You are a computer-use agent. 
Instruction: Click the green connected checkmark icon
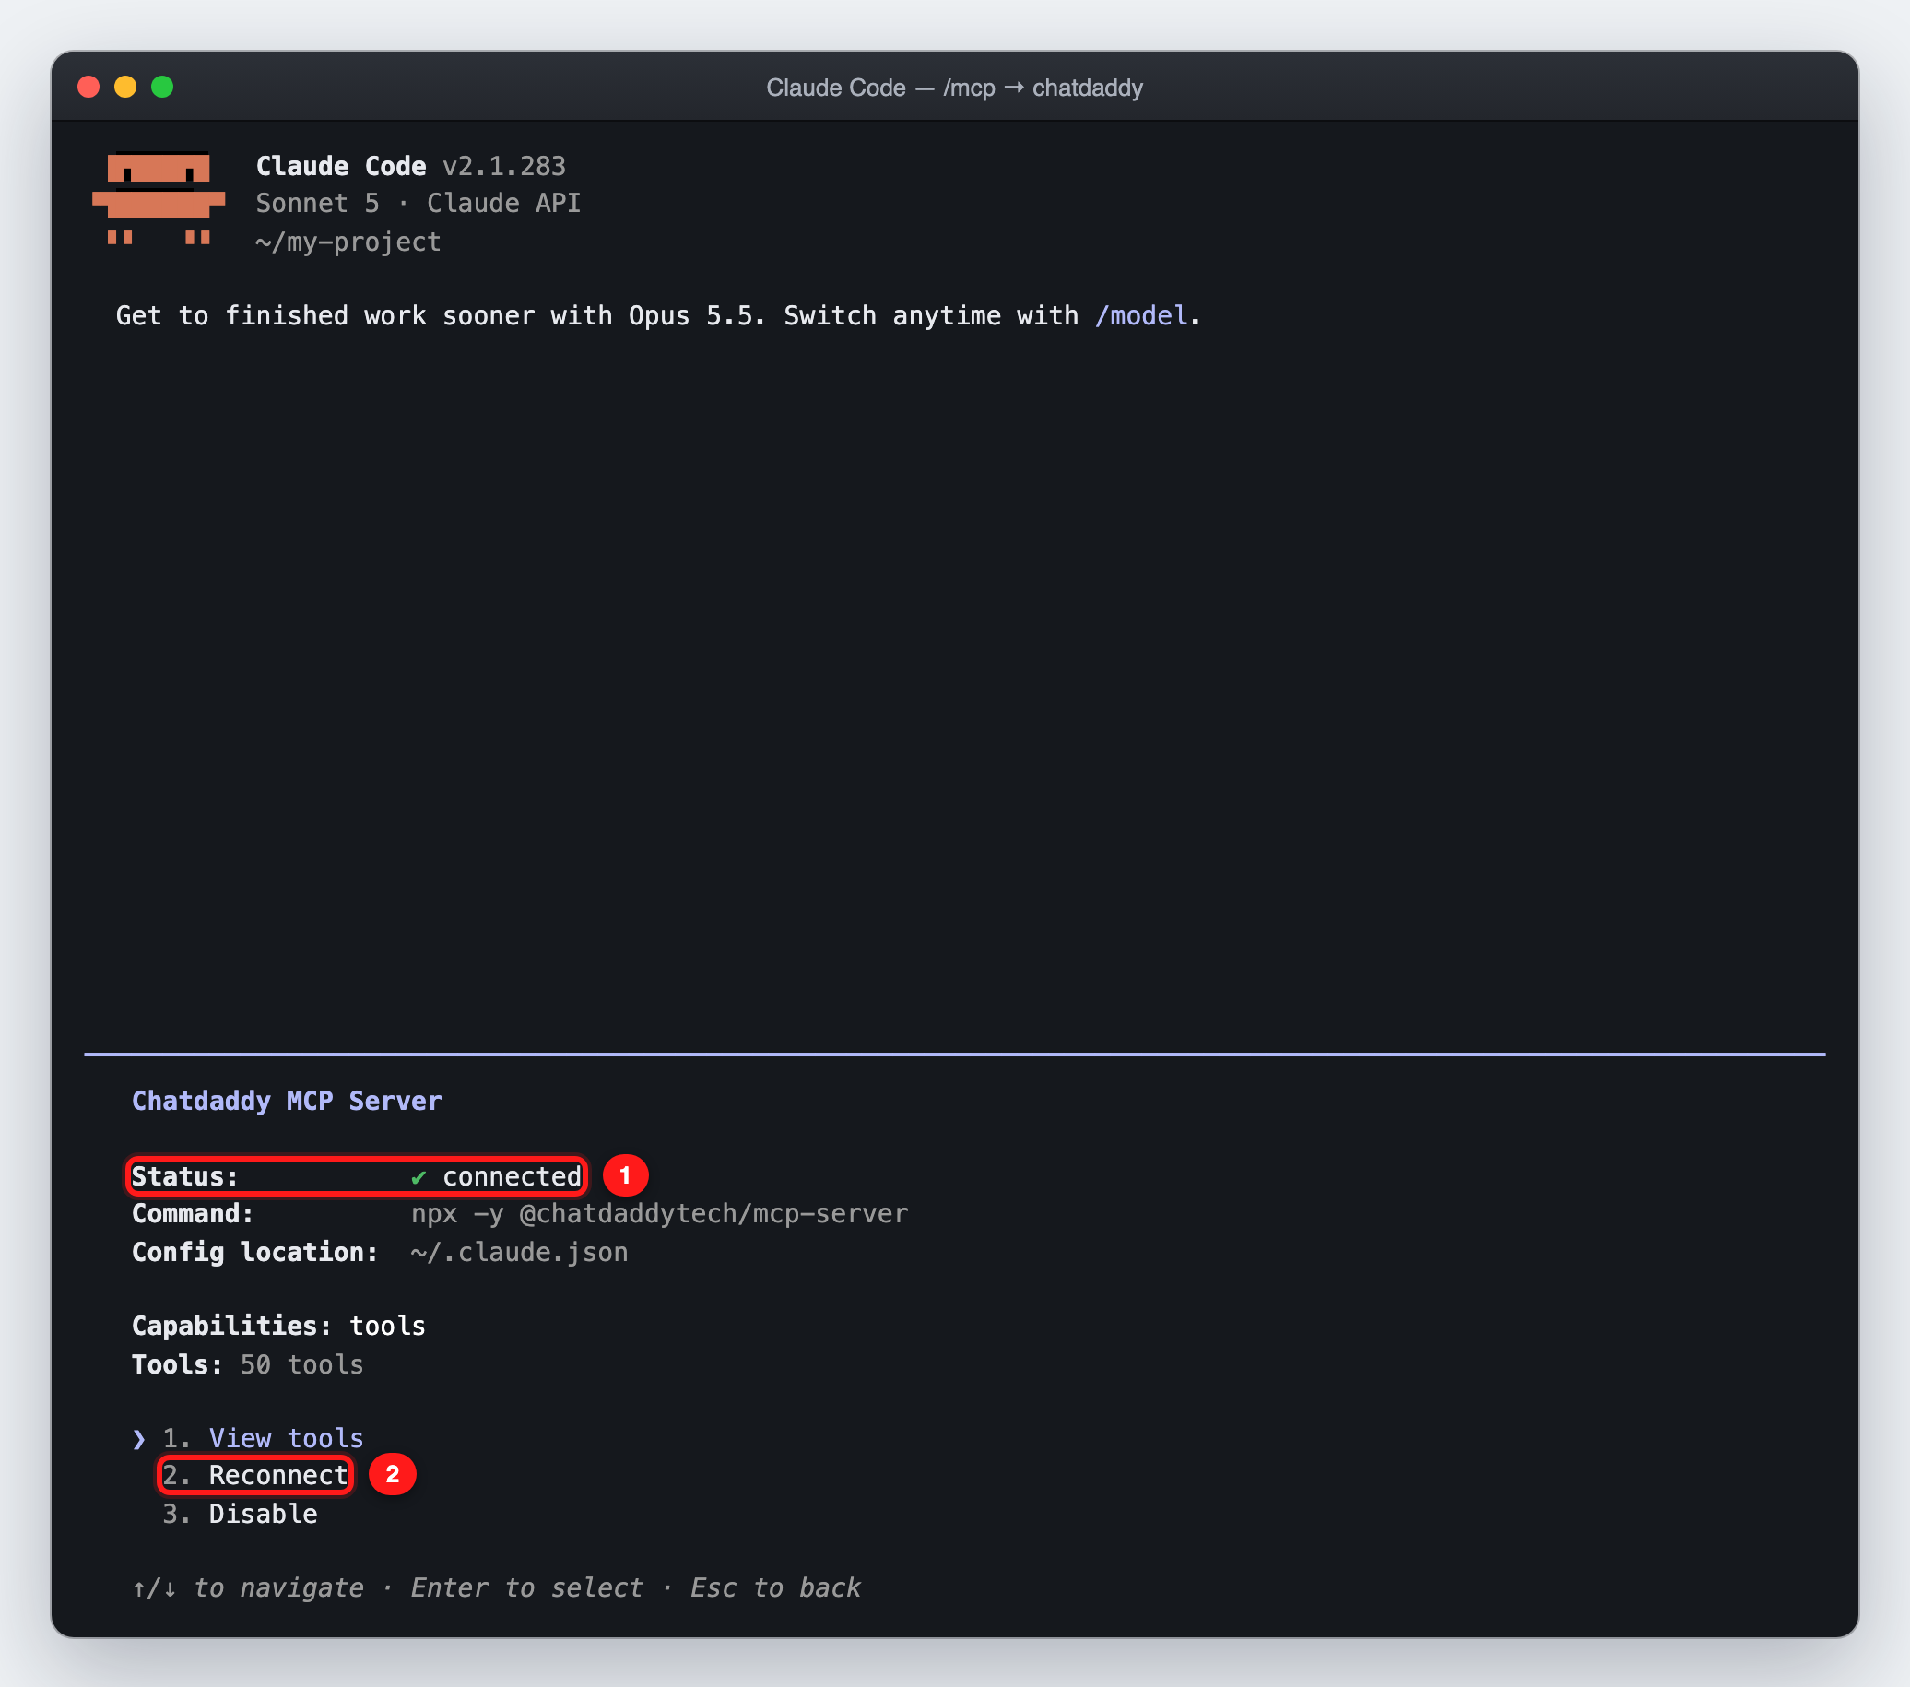[x=419, y=1176]
